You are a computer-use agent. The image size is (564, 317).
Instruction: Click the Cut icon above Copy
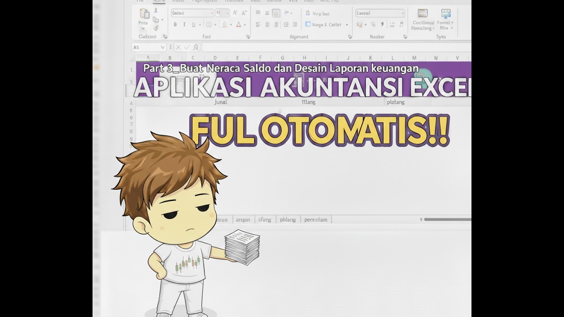[x=156, y=10]
